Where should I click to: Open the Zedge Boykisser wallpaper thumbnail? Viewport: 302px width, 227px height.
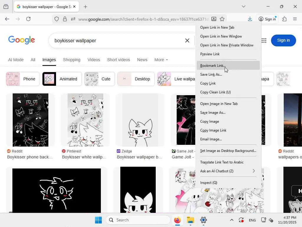[140, 120]
